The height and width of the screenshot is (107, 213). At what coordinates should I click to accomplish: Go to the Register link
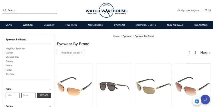pyautogui.click(x=195, y=10)
